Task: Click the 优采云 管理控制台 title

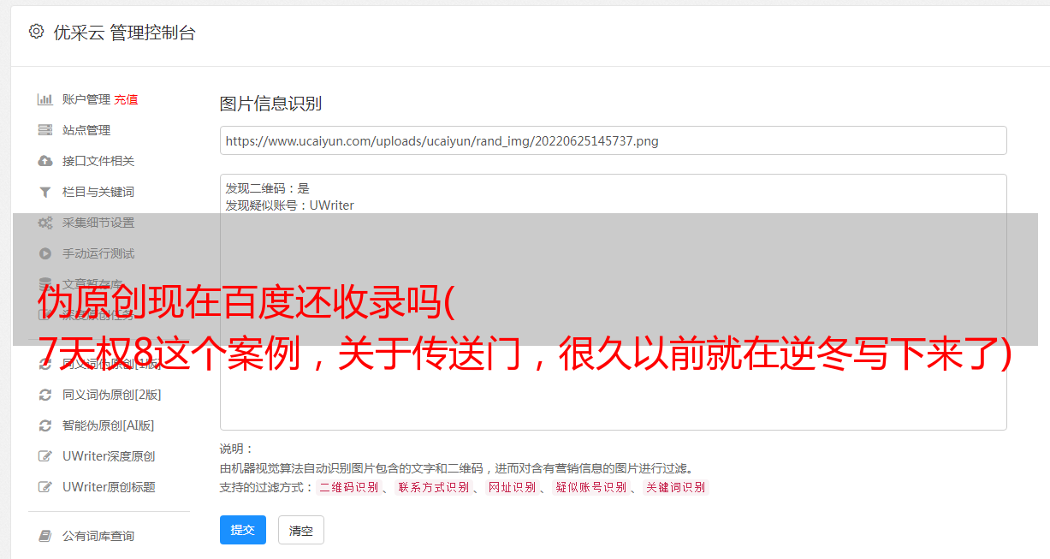Action: (124, 33)
